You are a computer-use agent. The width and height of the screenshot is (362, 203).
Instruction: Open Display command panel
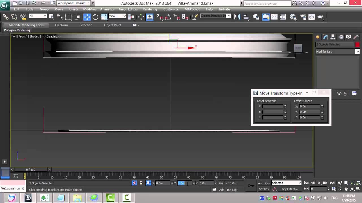point(349,37)
